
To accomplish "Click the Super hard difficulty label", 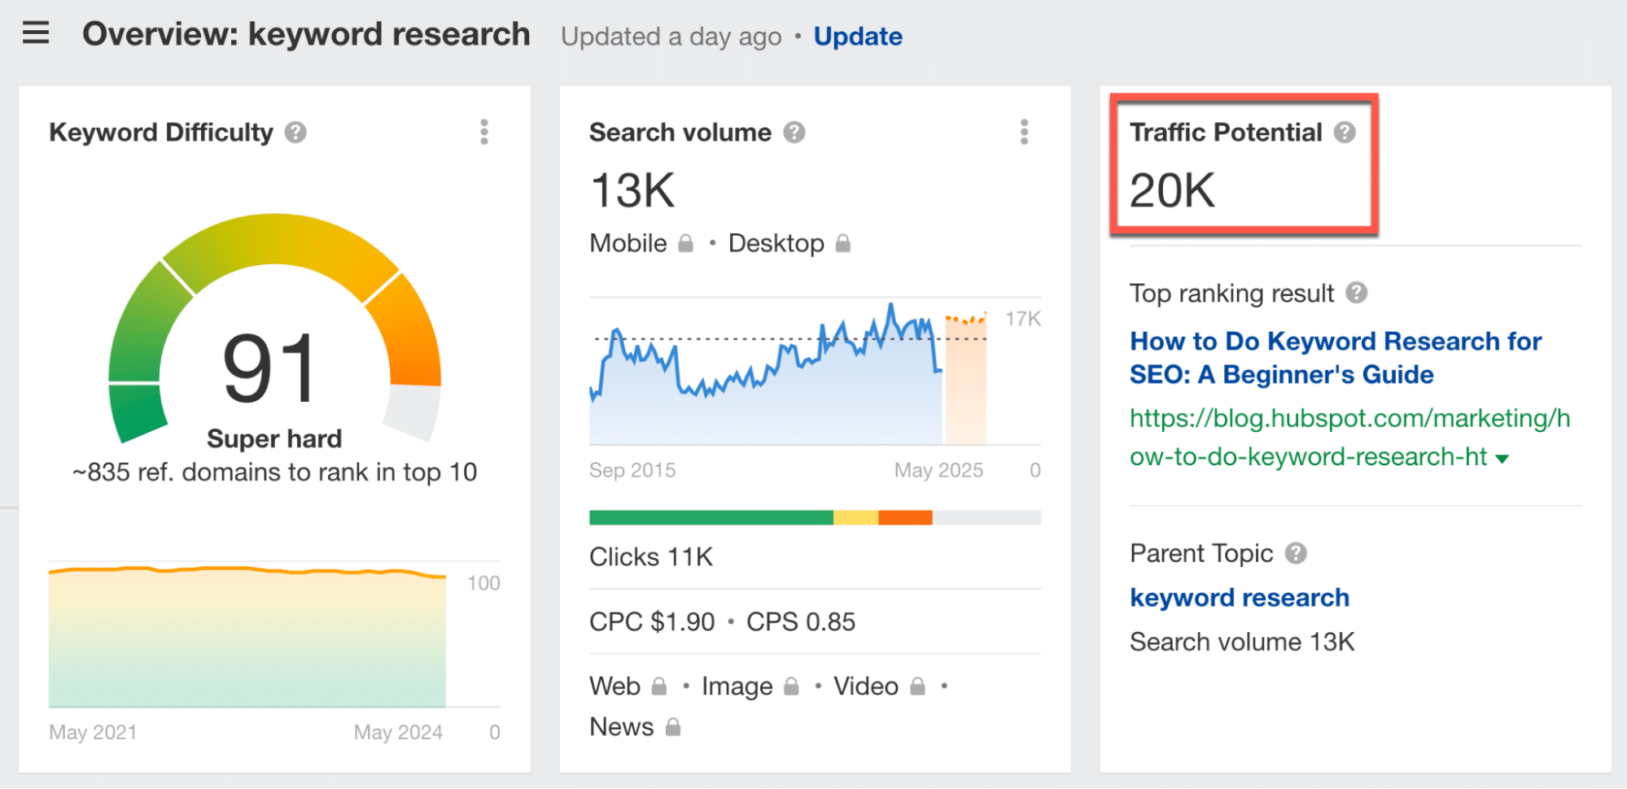I will coord(274,438).
